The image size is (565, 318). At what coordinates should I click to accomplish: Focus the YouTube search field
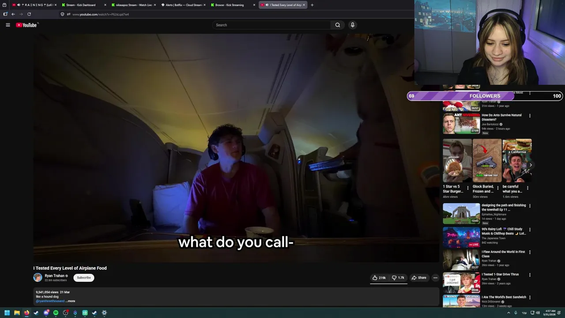(x=271, y=25)
